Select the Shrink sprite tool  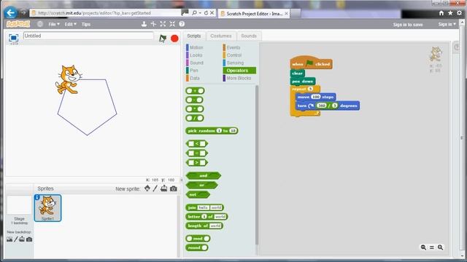[x=172, y=24]
